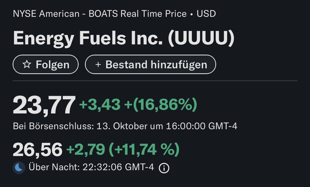Viewport: 310px width, 187px height.
Task: Click the overnight price 26,56
Action: (38, 150)
